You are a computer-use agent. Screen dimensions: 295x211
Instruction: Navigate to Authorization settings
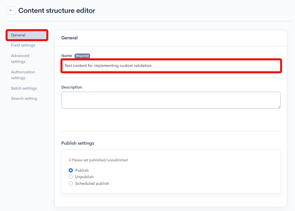tap(23, 75)
